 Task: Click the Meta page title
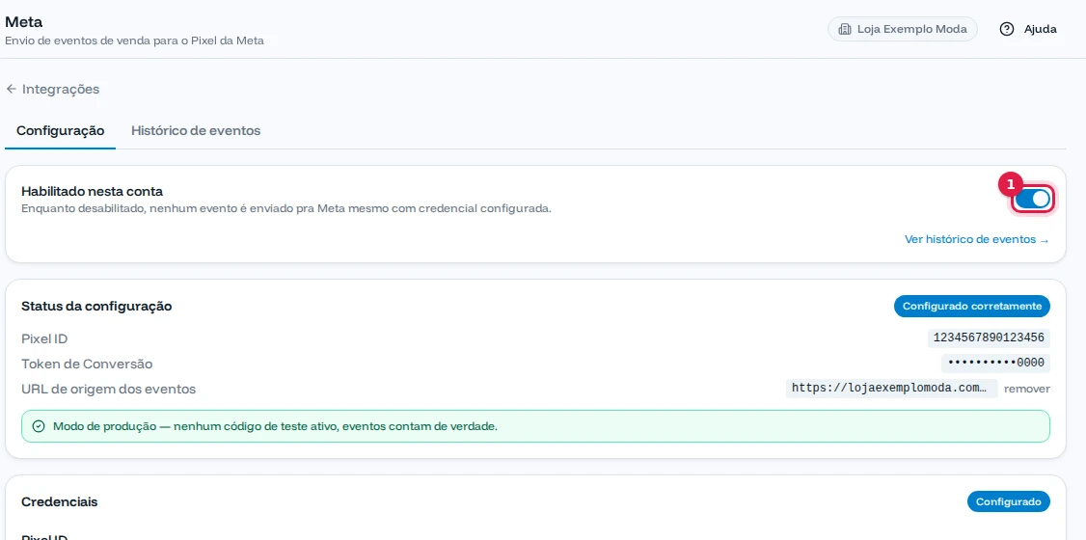coord(23,22)
